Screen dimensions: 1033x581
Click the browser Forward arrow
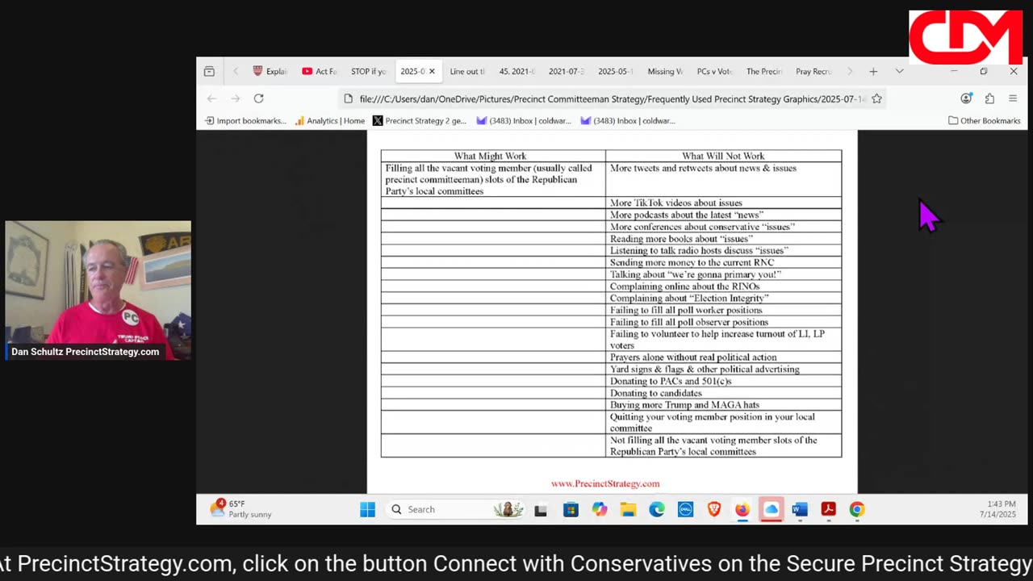(235, 98)
